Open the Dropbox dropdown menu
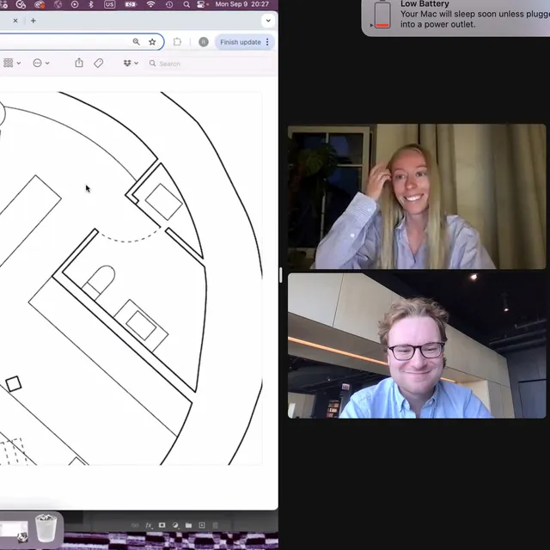The image size is (550, 550). (x=131, y=63)
